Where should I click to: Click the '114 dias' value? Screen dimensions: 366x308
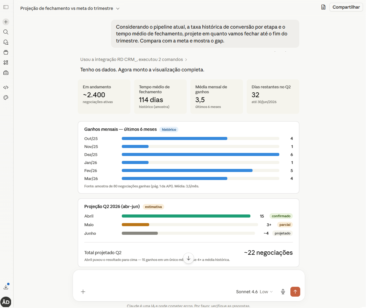coord(151,100)
